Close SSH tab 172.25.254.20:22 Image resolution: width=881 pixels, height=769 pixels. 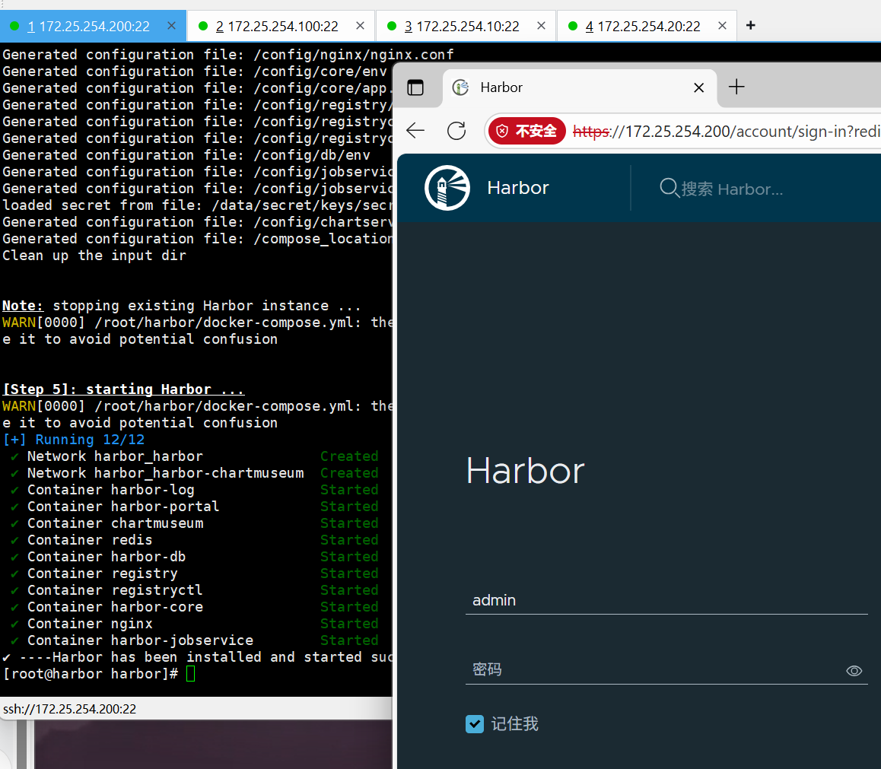pyautogui.click(x=723, y=26)
